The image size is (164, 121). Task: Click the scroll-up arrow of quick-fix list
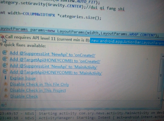tap(163, 56)
